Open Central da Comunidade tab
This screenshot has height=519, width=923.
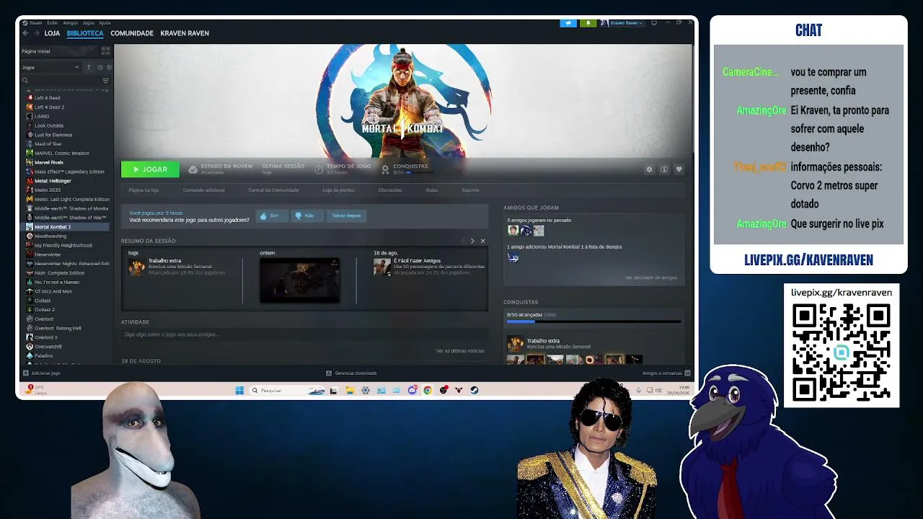[273, 190]
